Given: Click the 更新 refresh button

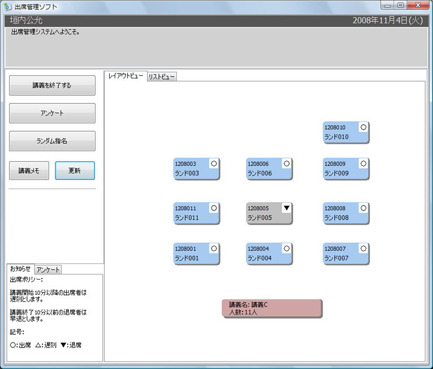Looking at the screenshot, I should (75, 170).
